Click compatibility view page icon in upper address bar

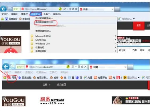click(x=70, y=9)
